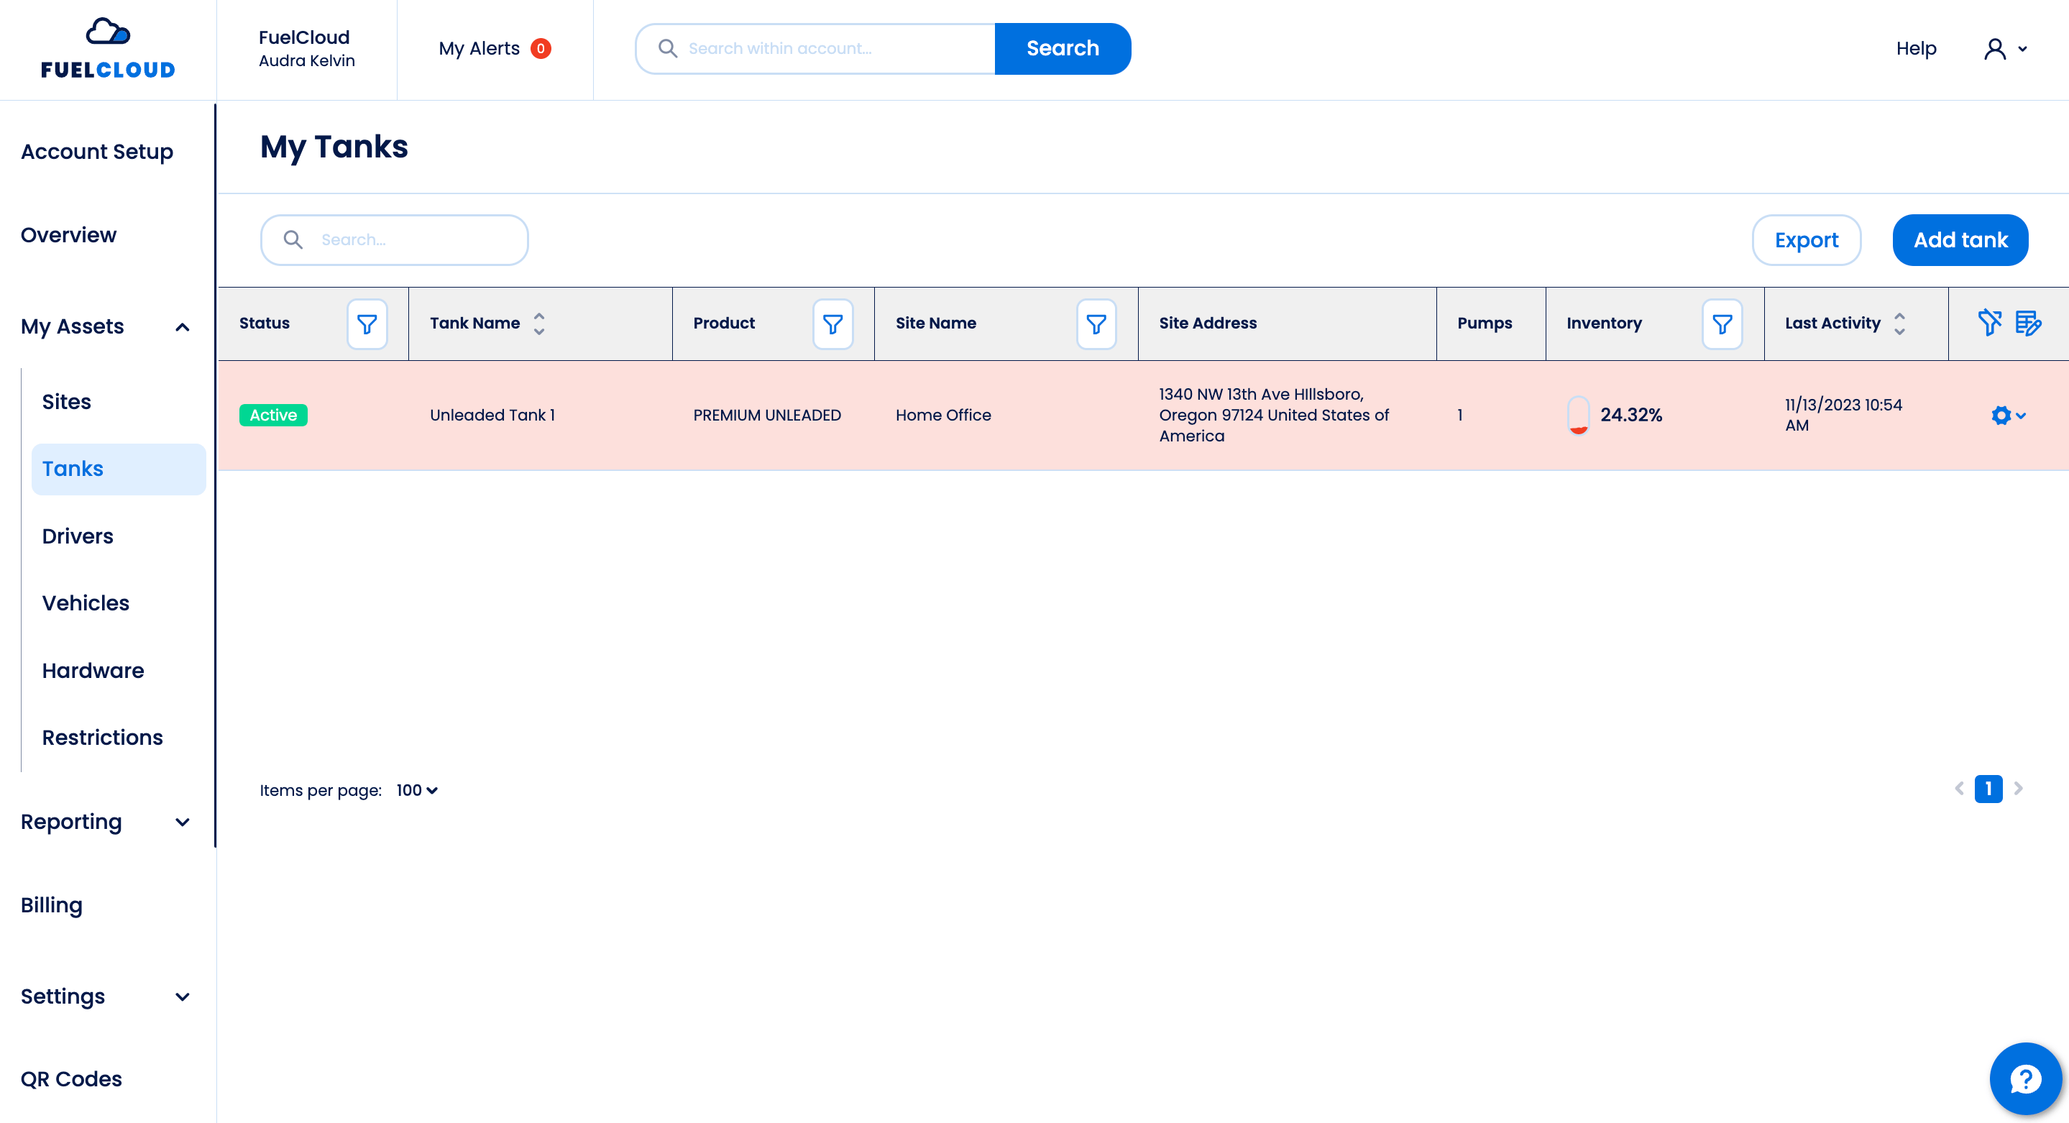The width and height of the screenshot is (2069, 1123).
Task: Open Drivers in the sidebar
Action: tap(77, 536)
